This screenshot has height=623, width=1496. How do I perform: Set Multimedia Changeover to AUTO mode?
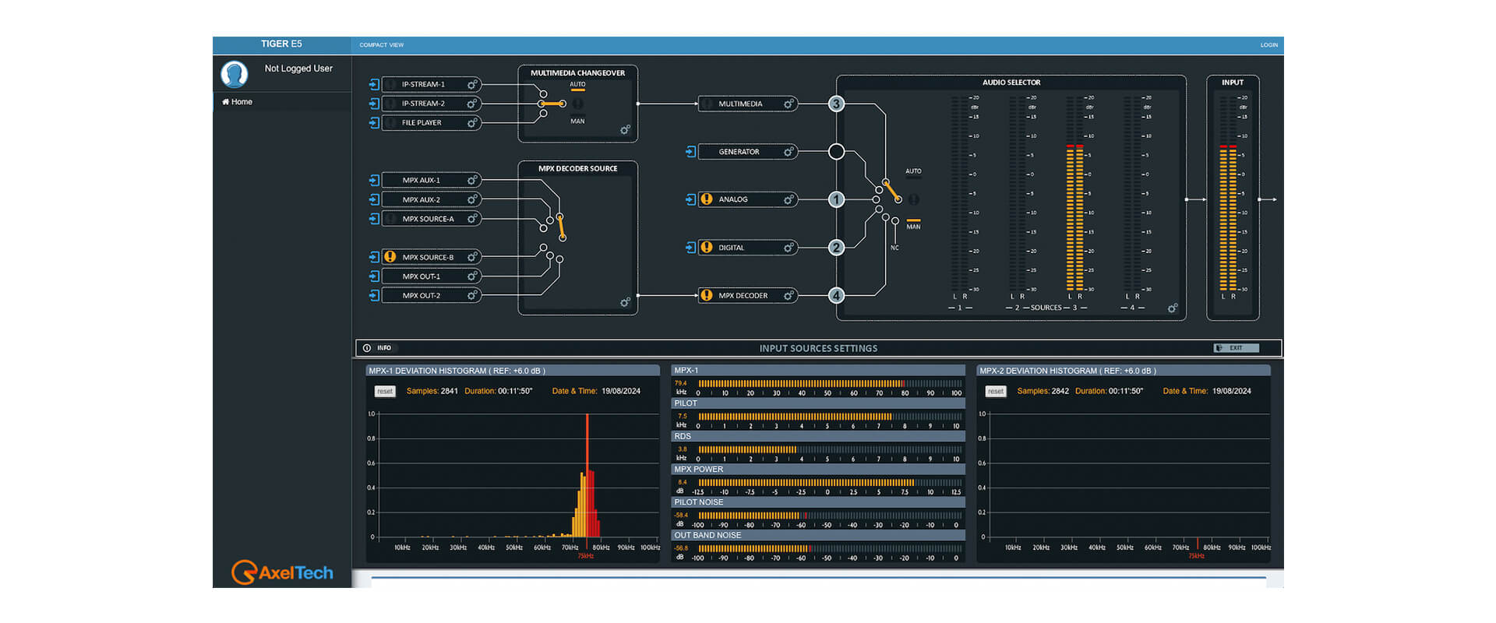(x=577, y=86)
